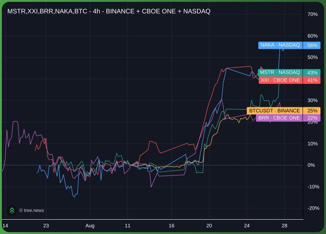This screenshot has width=326, height=234.
Task: Click the Aug label on the time axis
Action: click(x=90, y=226)
